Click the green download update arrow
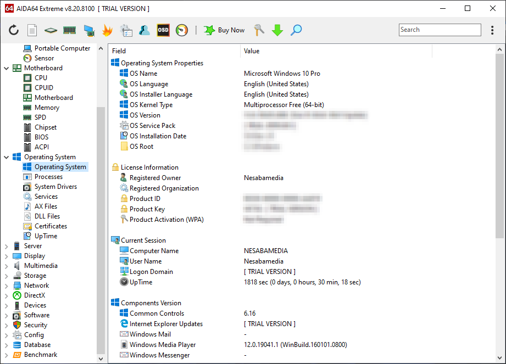 point(277,30)
